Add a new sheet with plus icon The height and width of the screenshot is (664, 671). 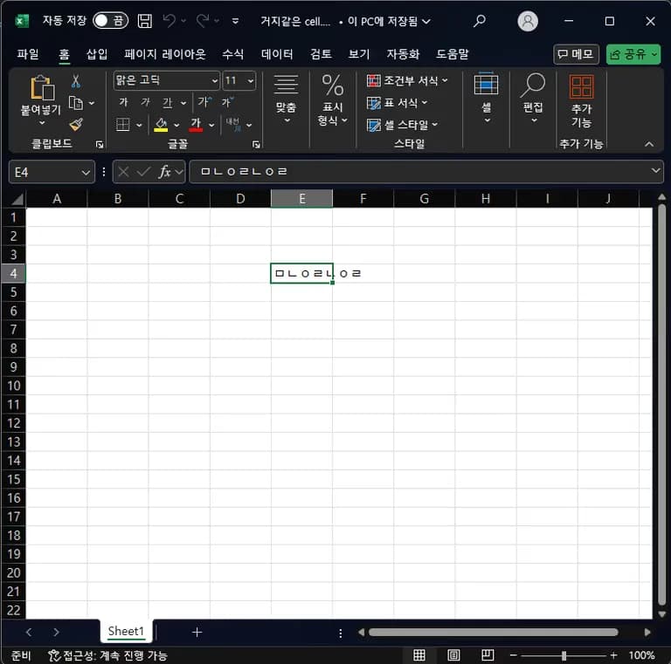[x=197, y=632]
